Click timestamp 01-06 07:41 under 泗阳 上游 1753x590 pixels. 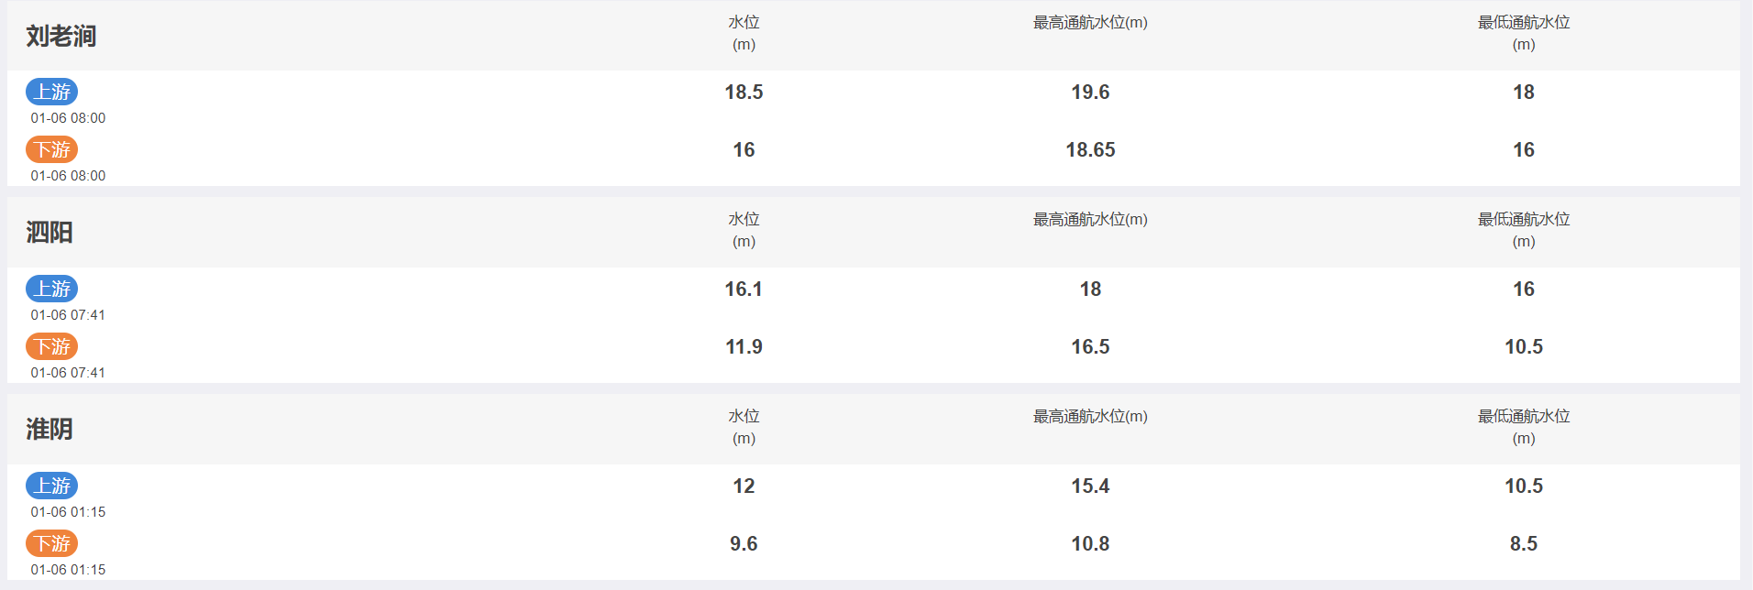[x=68, y=315]
